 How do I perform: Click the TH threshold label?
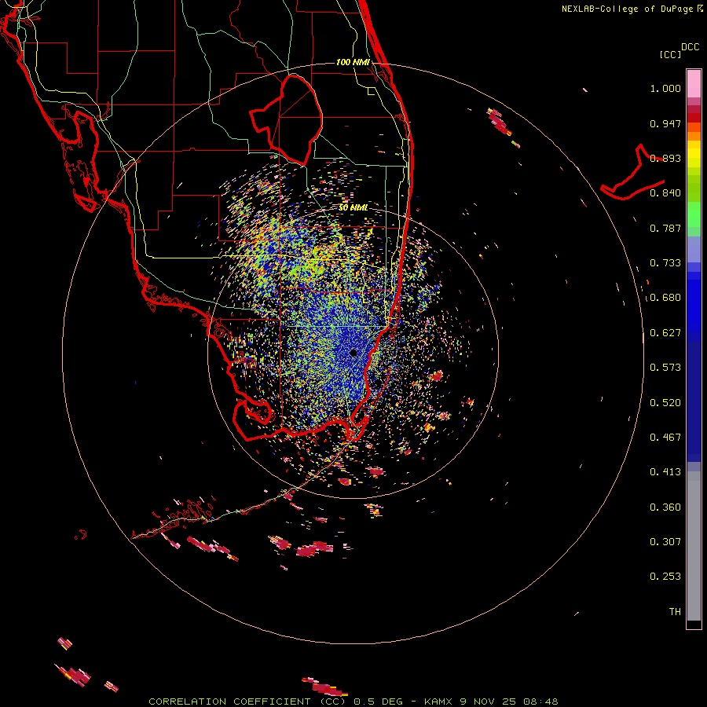[x=675, y=612]
